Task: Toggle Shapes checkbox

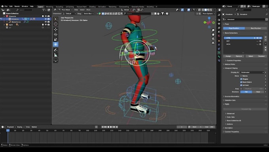Action: 241,79
